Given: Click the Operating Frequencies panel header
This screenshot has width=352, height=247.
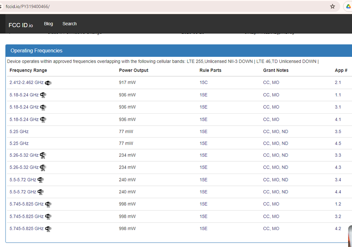Looking at the screenshot, I should (36, 50).
